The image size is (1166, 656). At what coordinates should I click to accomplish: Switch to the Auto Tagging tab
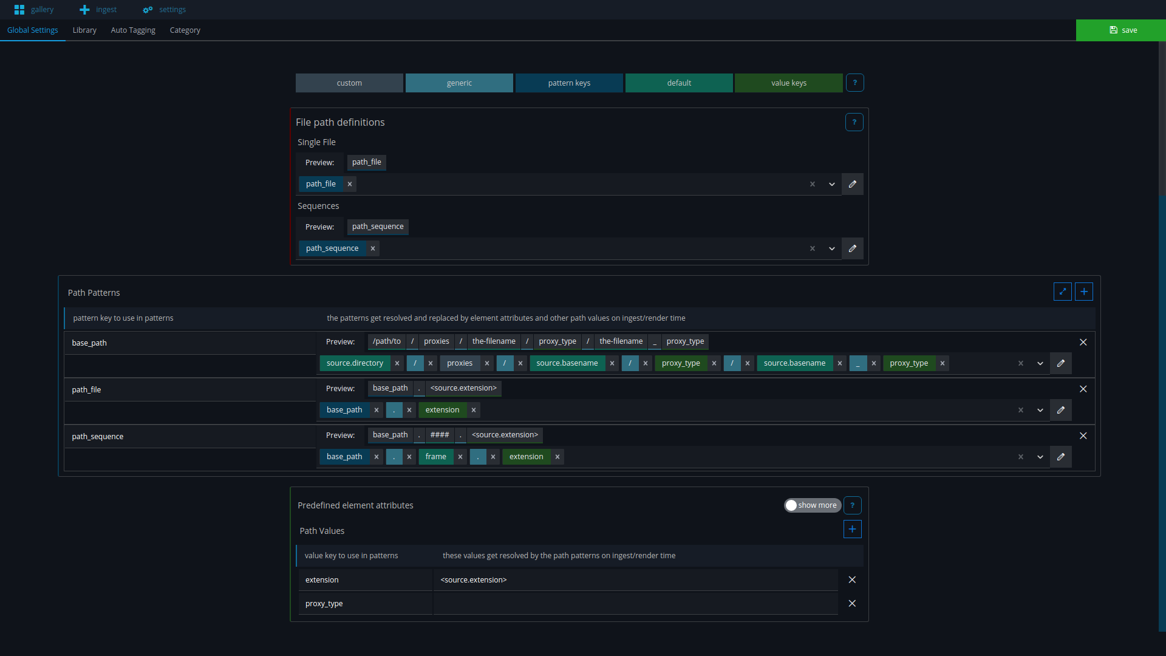click(x=133, y=30)
